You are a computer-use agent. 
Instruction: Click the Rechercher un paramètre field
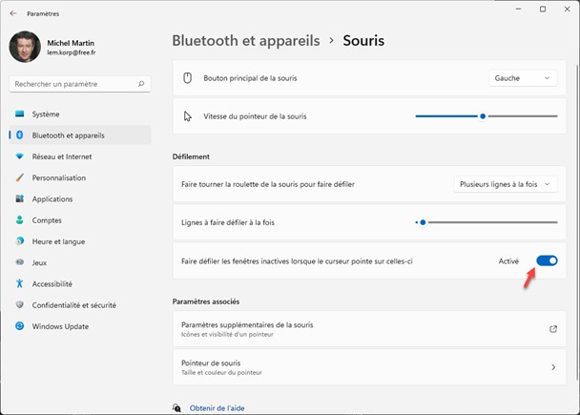tap(74, 85)
